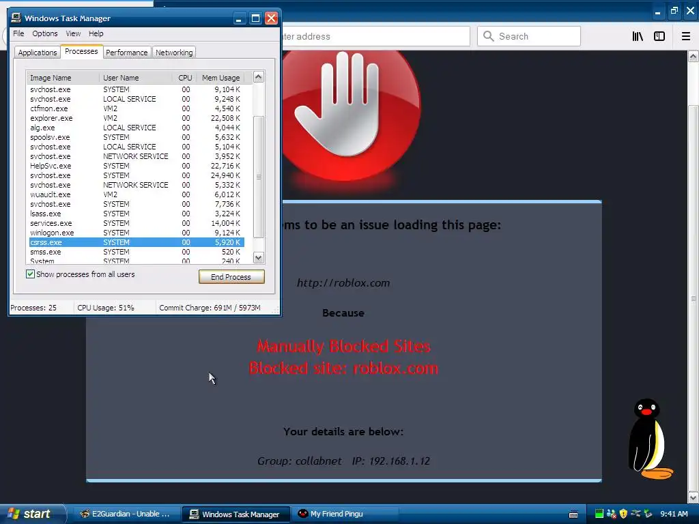This screenshot has height=524, width=699.
Task: Click the End Process button
Action: (231, 277)
